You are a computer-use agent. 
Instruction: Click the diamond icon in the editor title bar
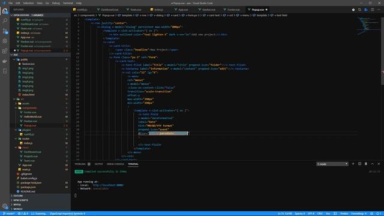click(x=353, y=10)
